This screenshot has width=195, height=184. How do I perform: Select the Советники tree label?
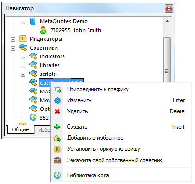[44, 48]
